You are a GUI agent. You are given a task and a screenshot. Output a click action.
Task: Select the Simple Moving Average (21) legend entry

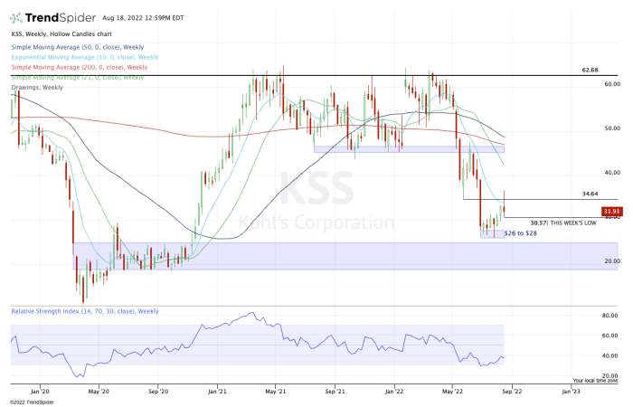(x=78, y=78)
